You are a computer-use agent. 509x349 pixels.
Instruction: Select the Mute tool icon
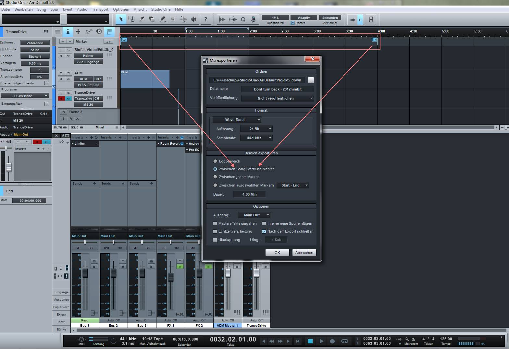[x=173, y=19]
